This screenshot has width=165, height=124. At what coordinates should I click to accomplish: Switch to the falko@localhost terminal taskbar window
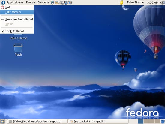click(37, 122)
